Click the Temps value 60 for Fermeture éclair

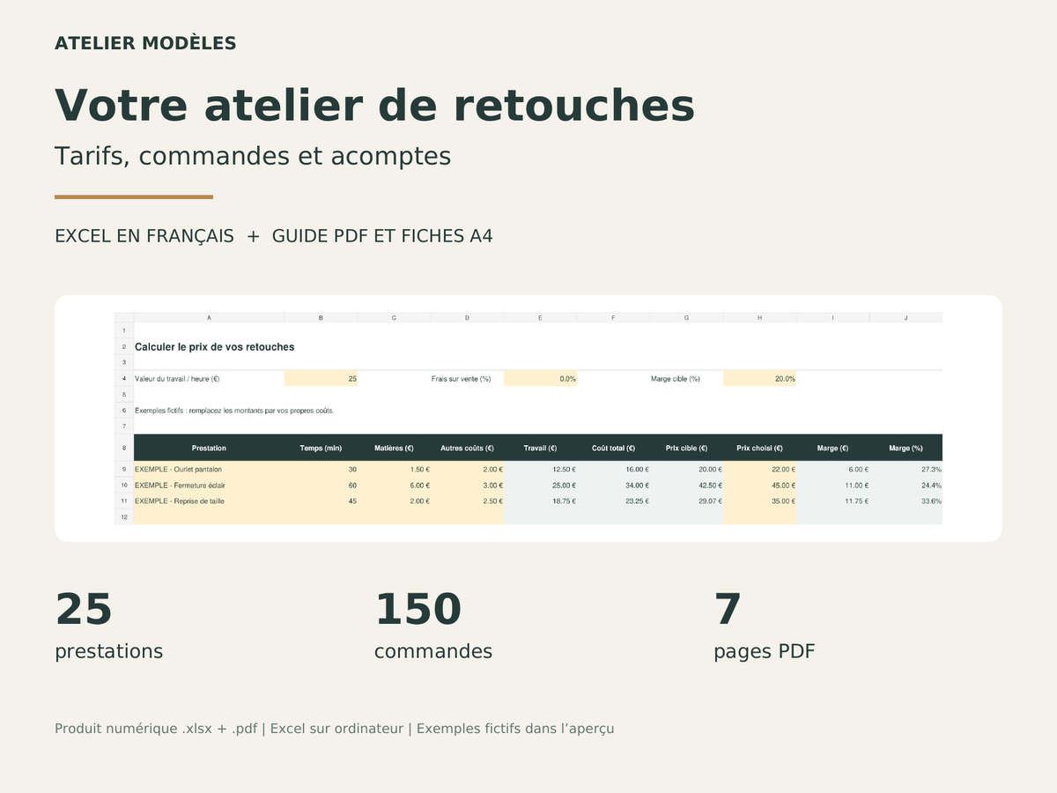(321, 485)
